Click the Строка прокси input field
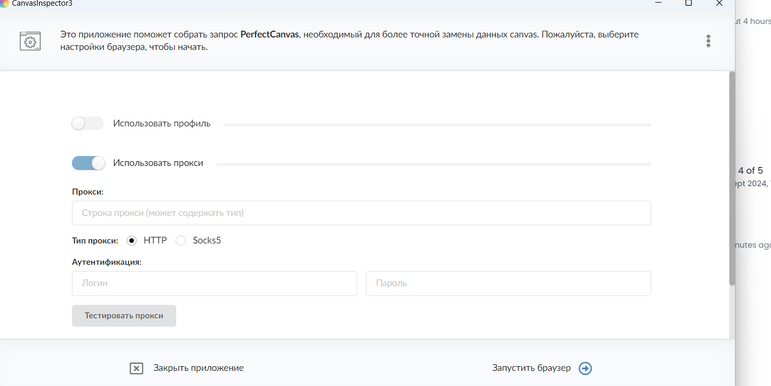Viewport: 771px width, 386px height. (x=361, y=213)
